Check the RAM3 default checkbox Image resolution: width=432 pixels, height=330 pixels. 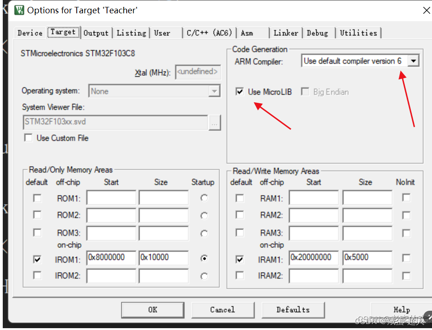(240, 233)
